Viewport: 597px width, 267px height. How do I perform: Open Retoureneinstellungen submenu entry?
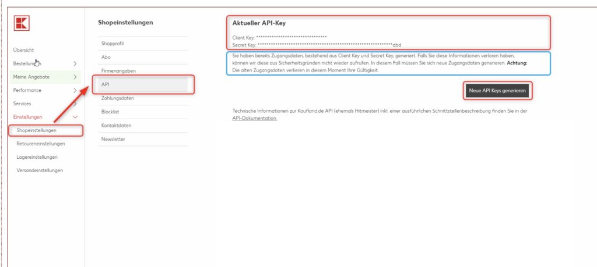[41, 144]
